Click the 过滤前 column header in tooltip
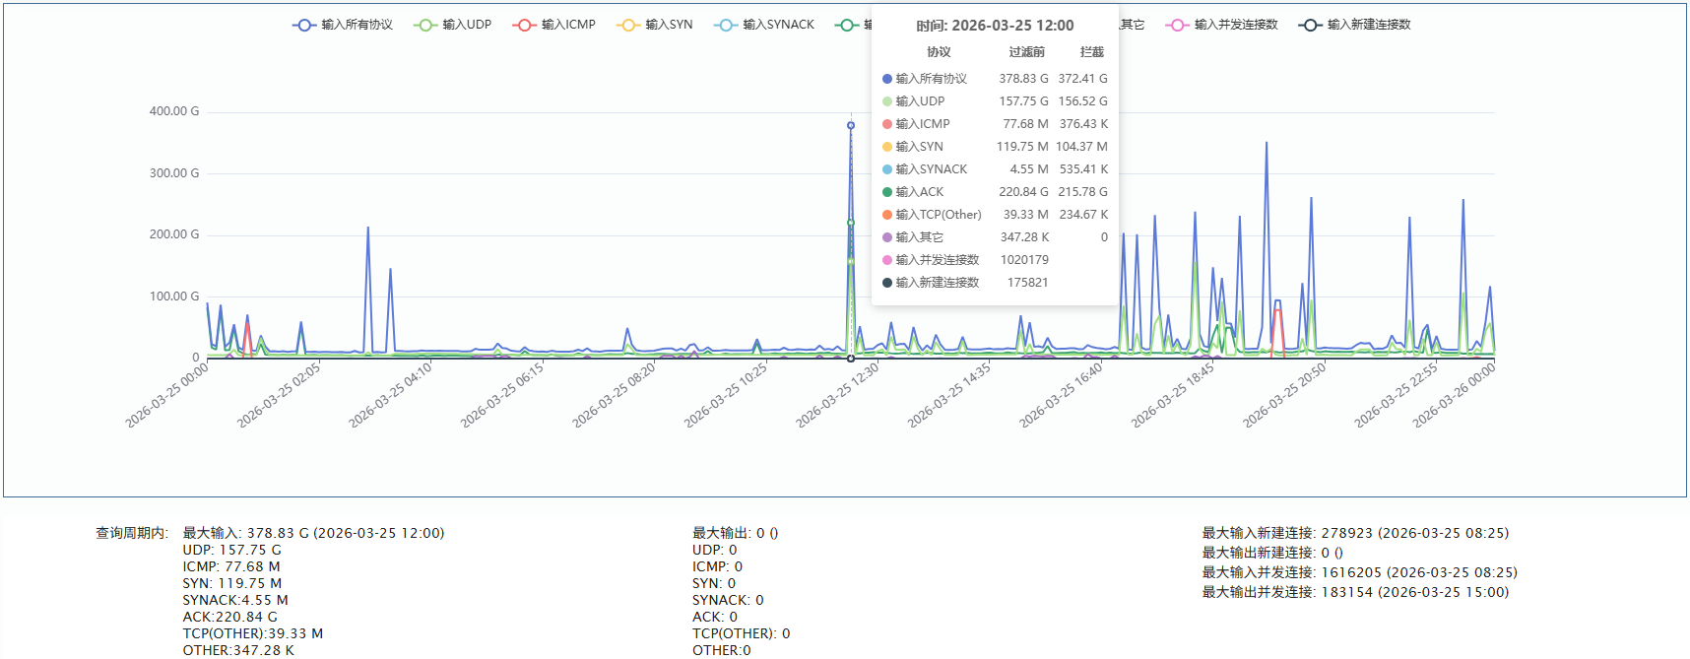The width and height of the screenshot is (1690, 659). pos(1026,52)
